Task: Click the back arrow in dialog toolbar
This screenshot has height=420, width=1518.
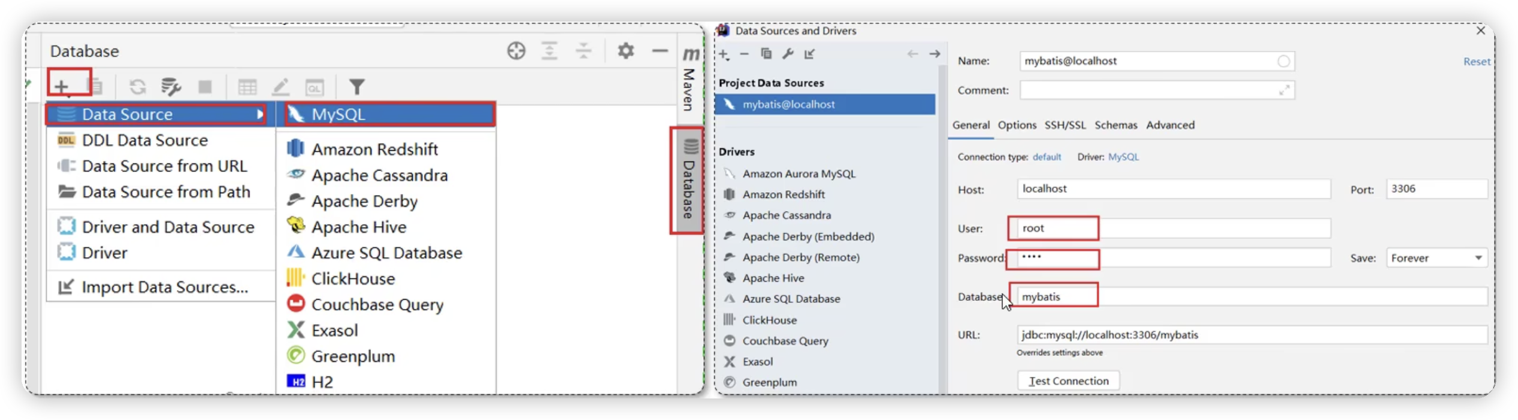Action: [912, 54]
